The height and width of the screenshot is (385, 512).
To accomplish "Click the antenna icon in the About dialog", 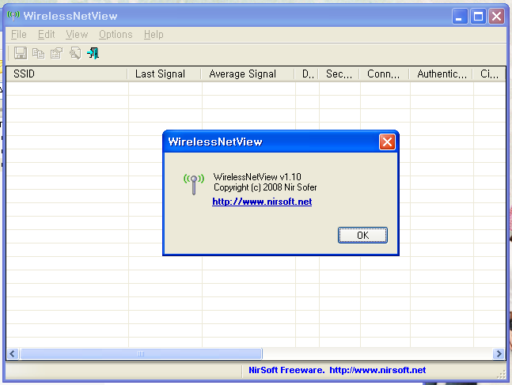I will (x=194, y=184).
